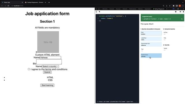Open the Application DevTools tab

[148, 9]
